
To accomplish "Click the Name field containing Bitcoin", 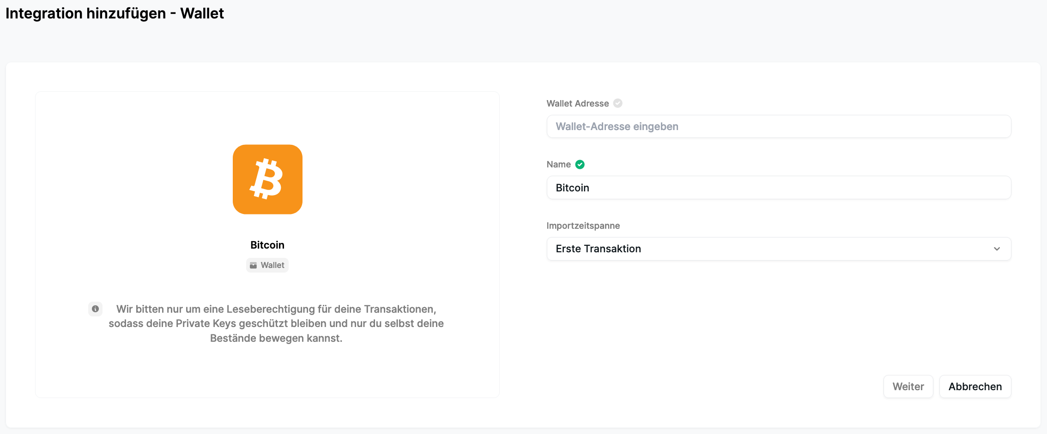I will click(779, 188).
